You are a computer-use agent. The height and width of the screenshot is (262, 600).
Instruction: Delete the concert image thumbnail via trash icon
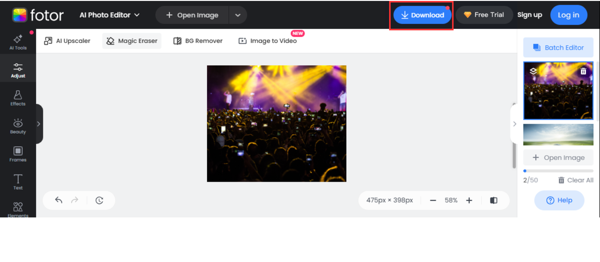click(x=583, y=71)
